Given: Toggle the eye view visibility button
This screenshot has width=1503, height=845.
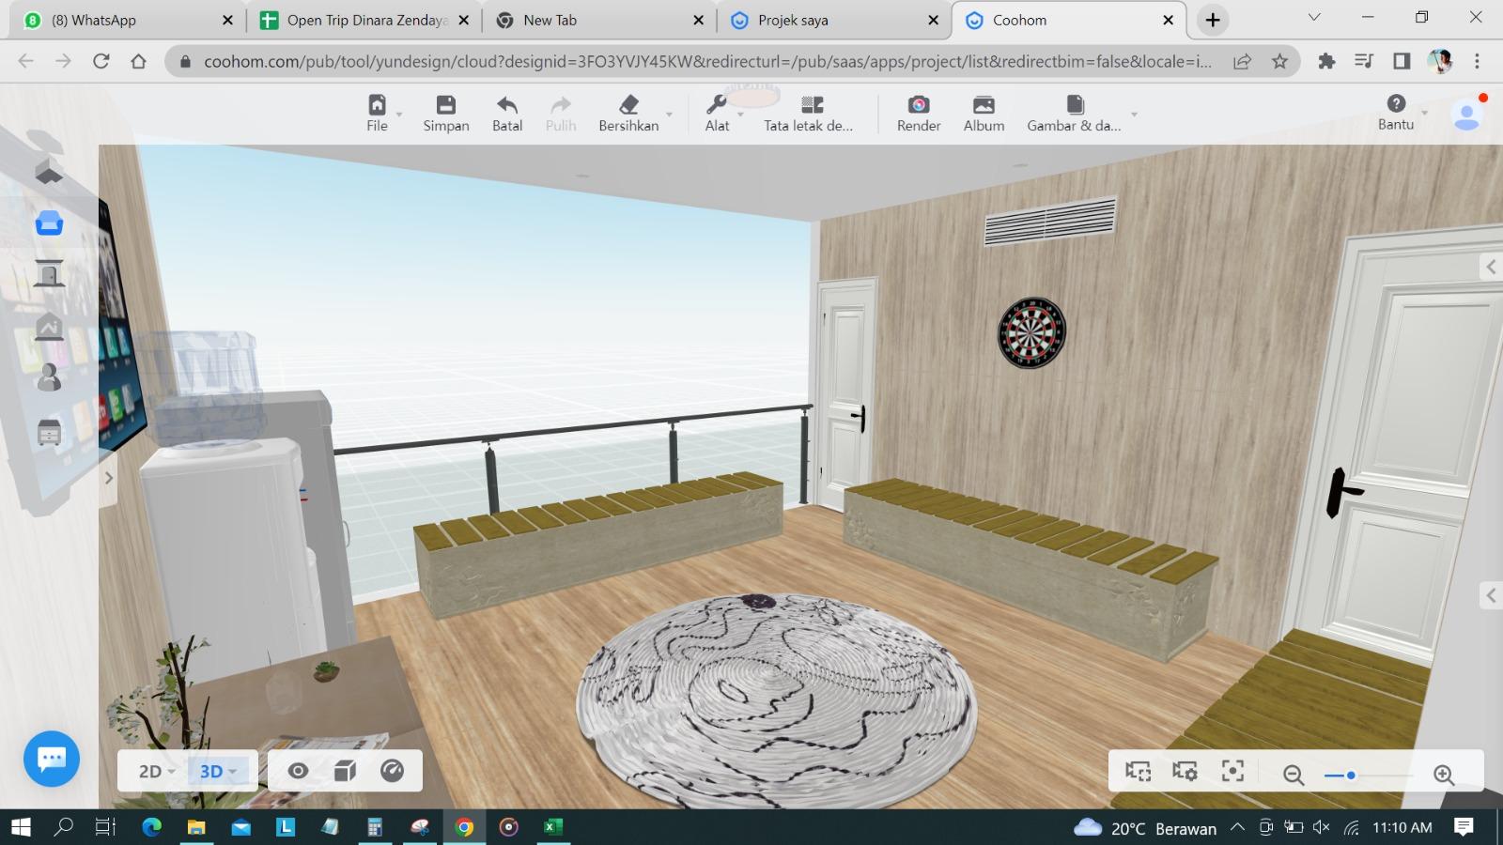Looking at the screenshot, I should [298, 771].
